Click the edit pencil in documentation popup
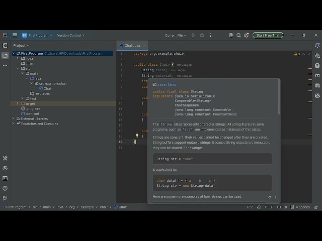The width and height of the screenshot is (322, 241). pyautogui.click(x=269, y=197)
